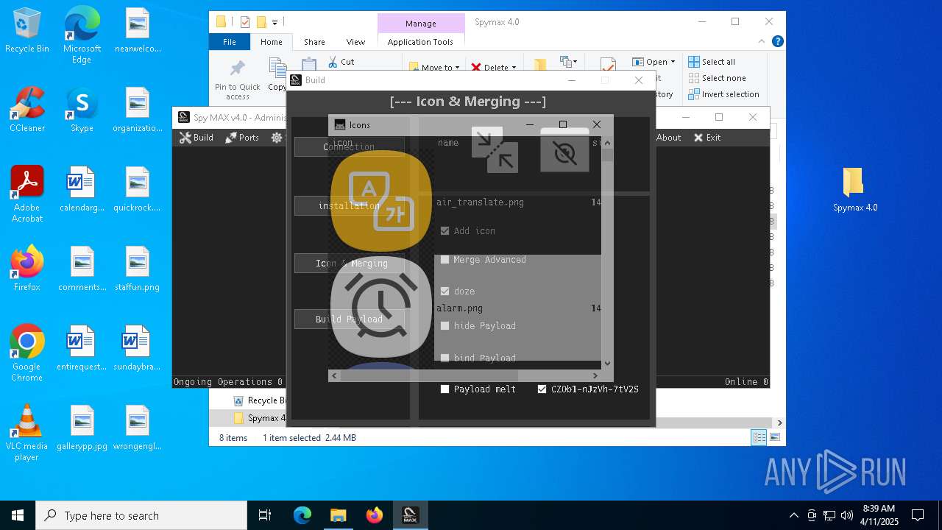Click Invert selection in Explorer ribbon
Viewport: 942px width, 530px height.
pyautogui.click(x=723, y=94)
